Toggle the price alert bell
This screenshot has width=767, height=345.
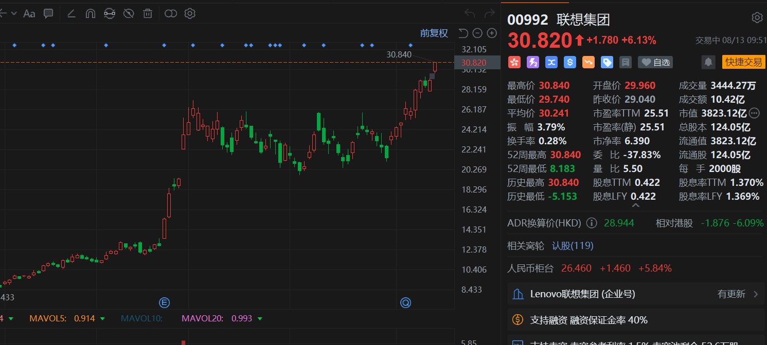(x=708, y=62)
